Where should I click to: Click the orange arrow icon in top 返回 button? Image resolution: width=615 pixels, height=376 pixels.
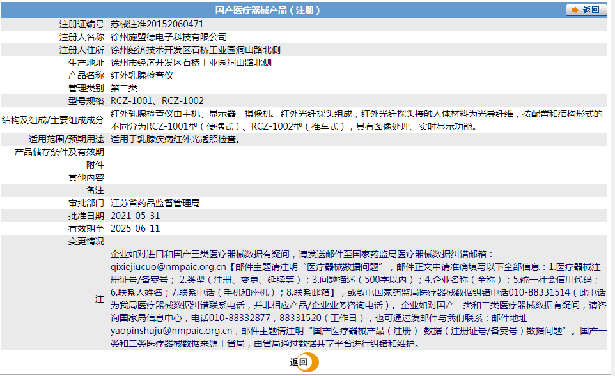pos(575,10)
